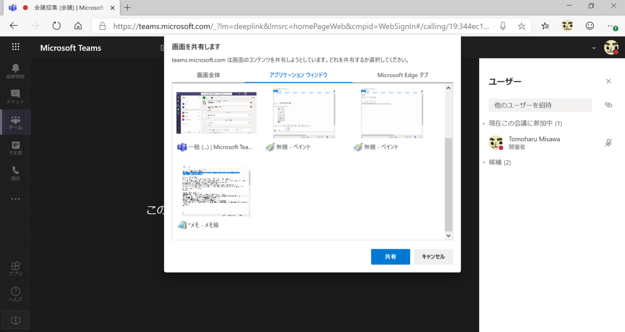Click the share dialog scrollbar down arrow
The width and height of the screenshot is (625, 332).
(x=448, y=236)
